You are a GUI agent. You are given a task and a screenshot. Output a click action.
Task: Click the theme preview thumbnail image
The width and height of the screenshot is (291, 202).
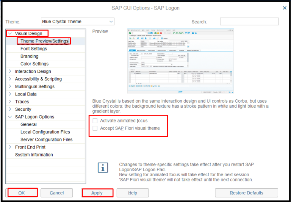point(181,61)
